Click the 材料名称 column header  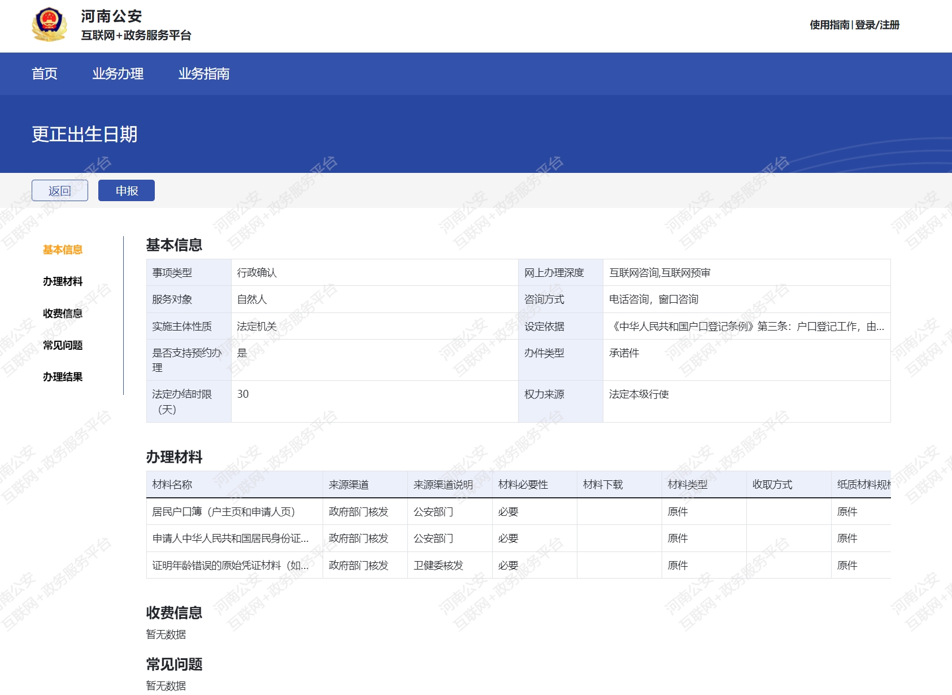(x=172, y=485)
